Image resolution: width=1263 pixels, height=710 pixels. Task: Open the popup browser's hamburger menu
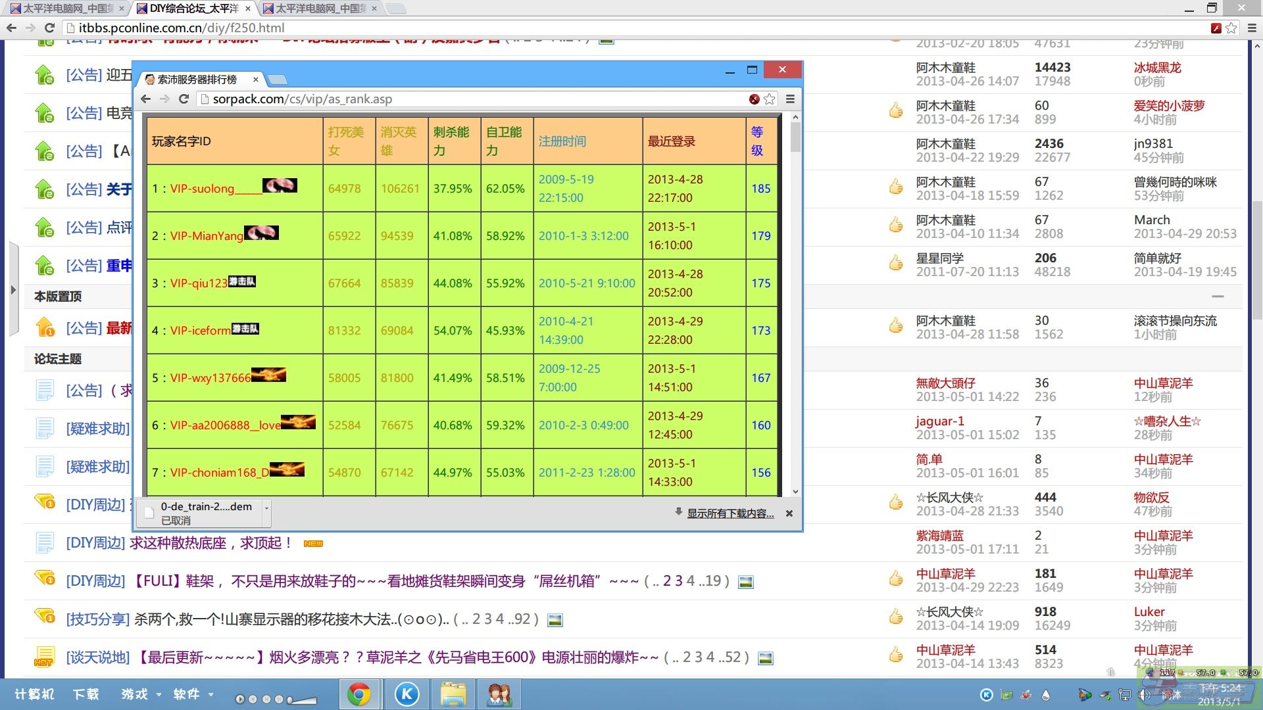tap(790, 99)
